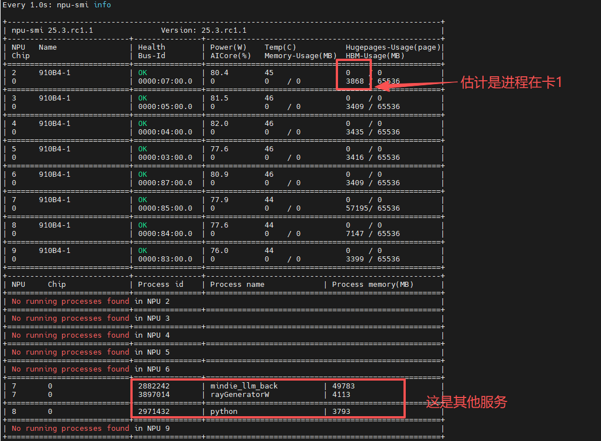Click "No running processes found in NPU 2"
This screenshot has width=601, height=441.
[x=90, y=301]
